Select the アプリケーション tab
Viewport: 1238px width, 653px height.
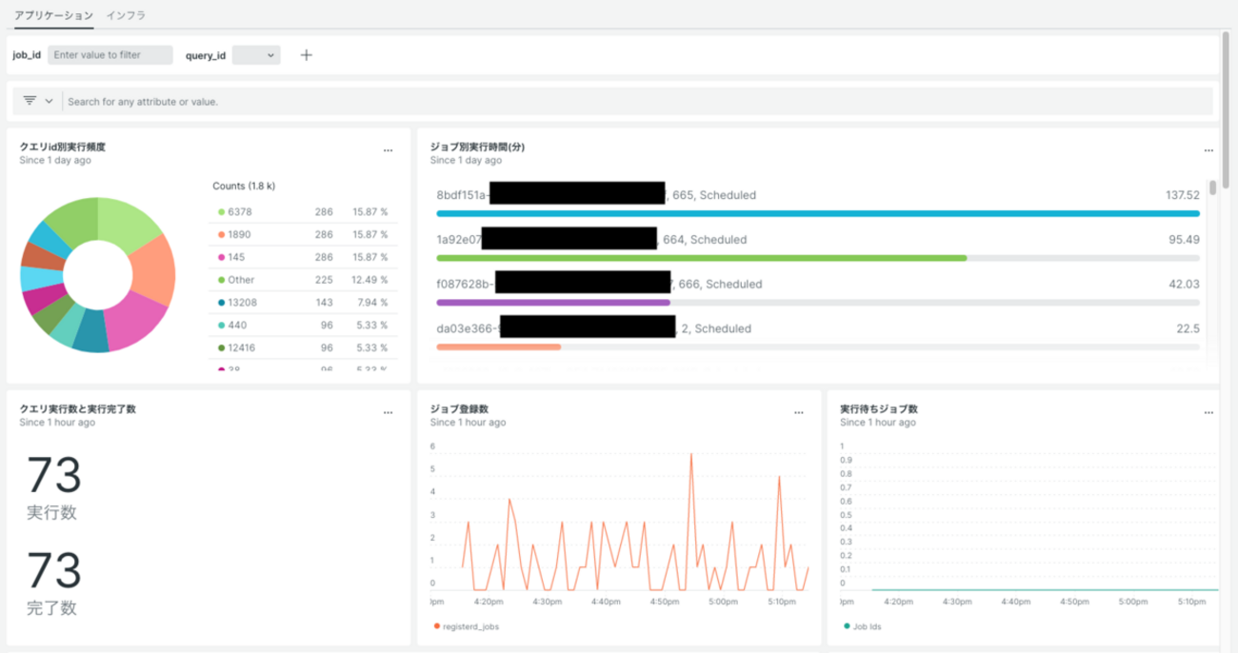pos(54,15)
